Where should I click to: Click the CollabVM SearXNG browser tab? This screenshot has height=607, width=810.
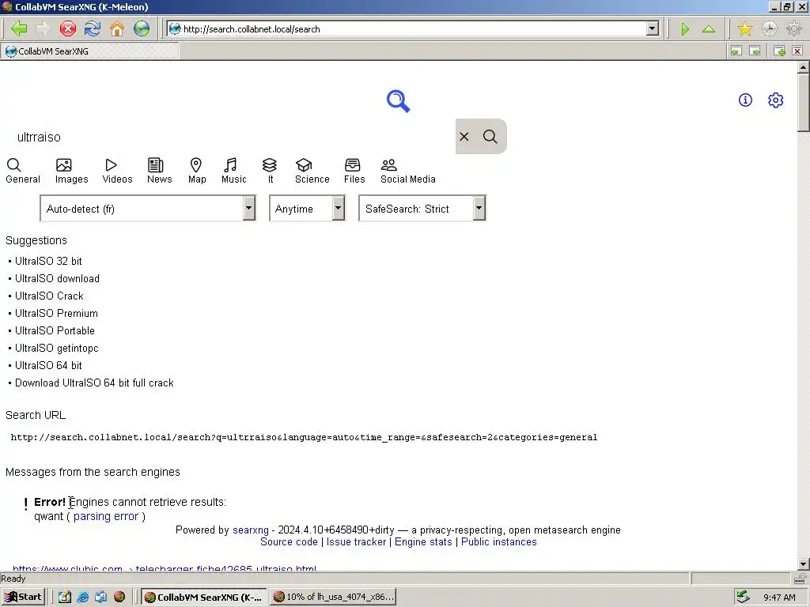[x=89, y=51]
